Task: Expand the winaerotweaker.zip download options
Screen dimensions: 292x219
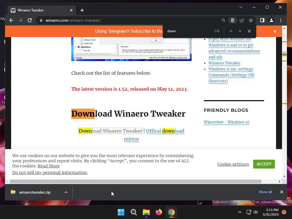Action: [x=66, y=192]
